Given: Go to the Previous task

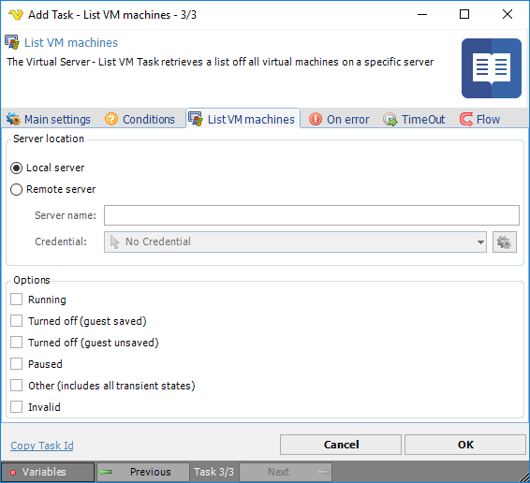Looking at the screenshot, I should click(x=143, y=472).
